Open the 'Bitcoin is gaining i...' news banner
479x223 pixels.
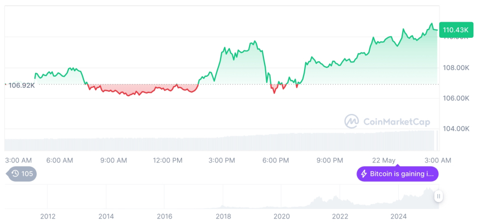(398, 174)
